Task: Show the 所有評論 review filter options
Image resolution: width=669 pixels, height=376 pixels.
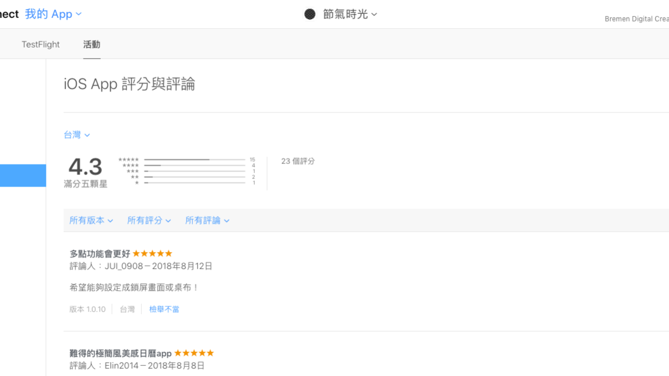Action: 207,221
